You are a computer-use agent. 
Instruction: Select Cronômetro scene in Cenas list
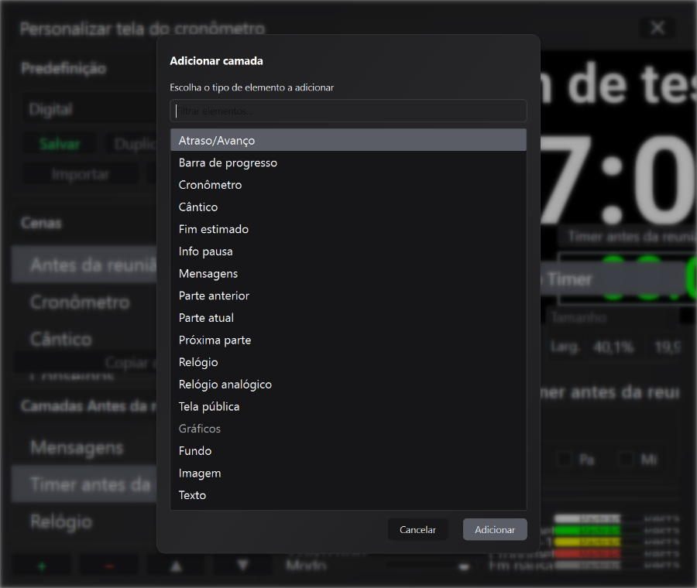coord(84,302)
